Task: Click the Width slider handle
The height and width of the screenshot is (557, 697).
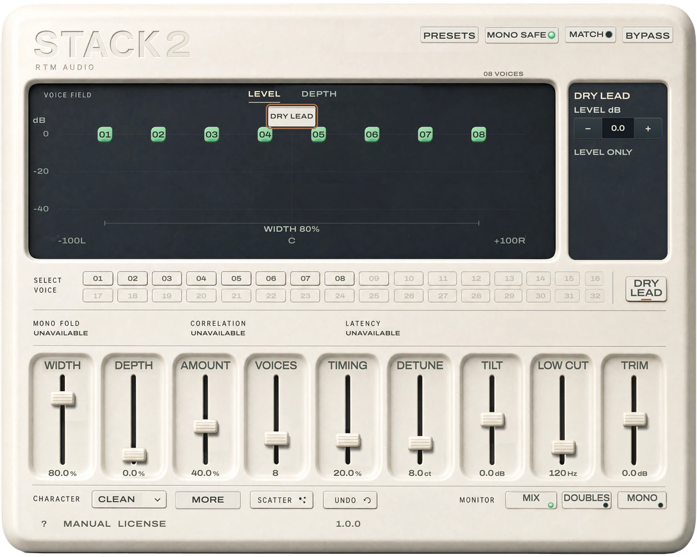Action: coord(63,398)
